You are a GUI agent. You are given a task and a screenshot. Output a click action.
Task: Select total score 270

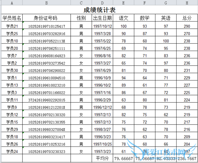187,32
